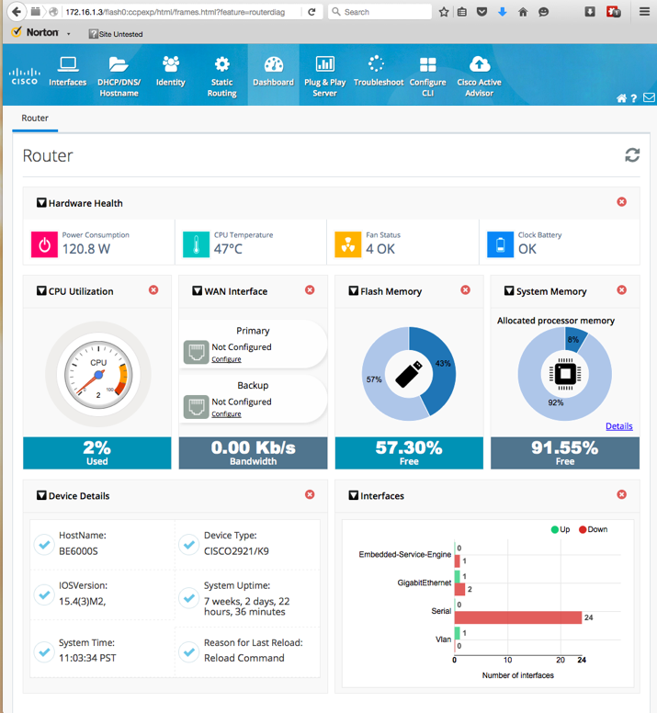This screenshot has width=657, height=713.
Task: Close the Hardware Health panel
Action: tap(621, 201)
